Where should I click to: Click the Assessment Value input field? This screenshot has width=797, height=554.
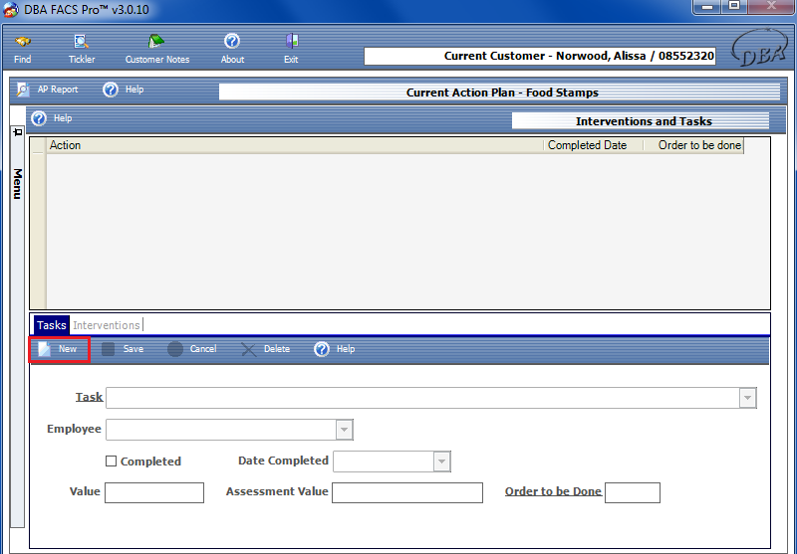(406, 492)
